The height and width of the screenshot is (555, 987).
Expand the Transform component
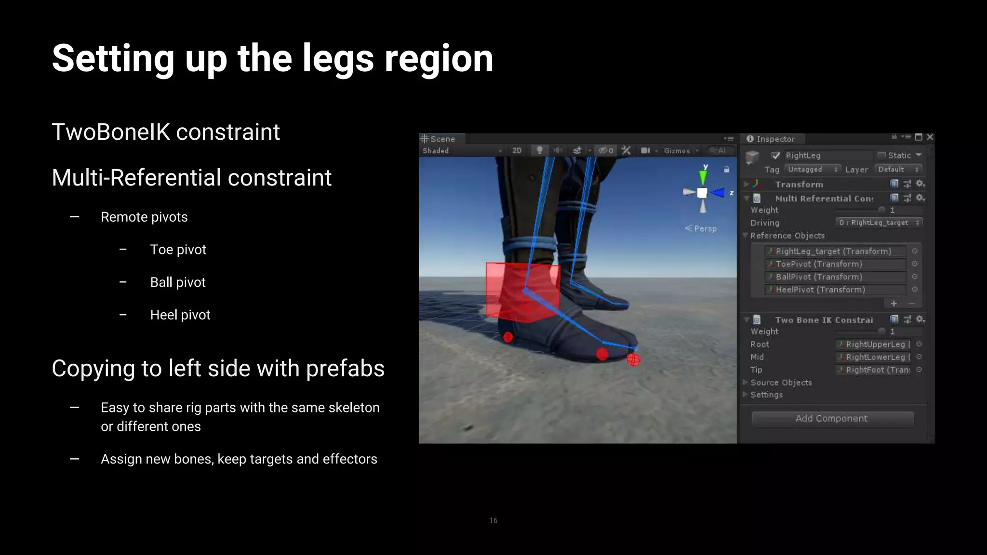[x=747, y=184]
